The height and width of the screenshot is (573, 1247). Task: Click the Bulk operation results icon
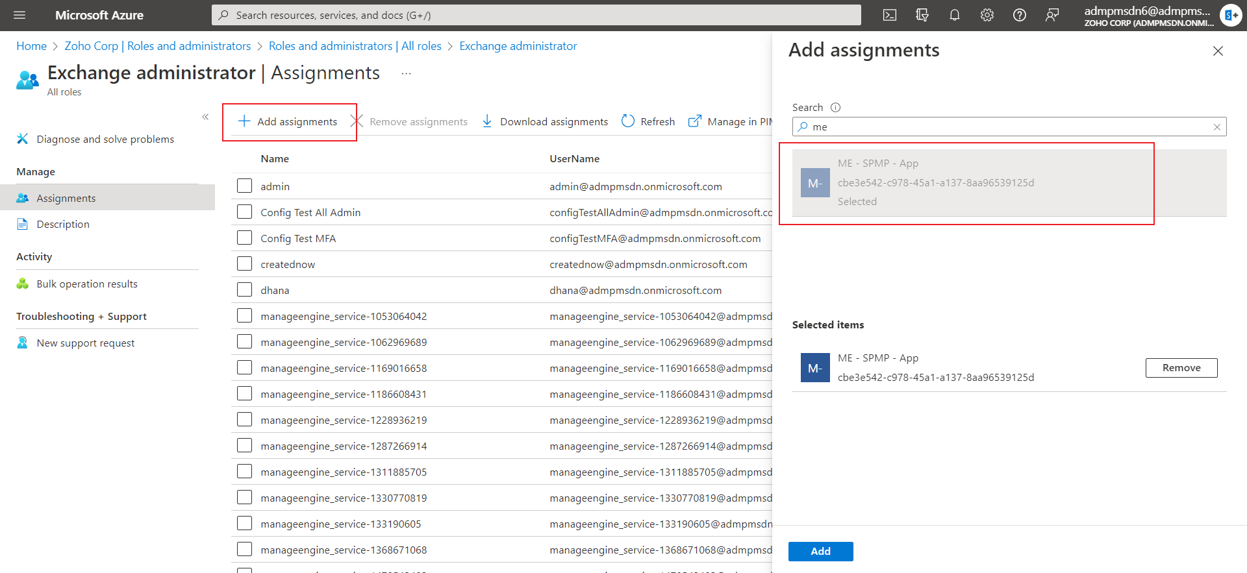[23, 284]
